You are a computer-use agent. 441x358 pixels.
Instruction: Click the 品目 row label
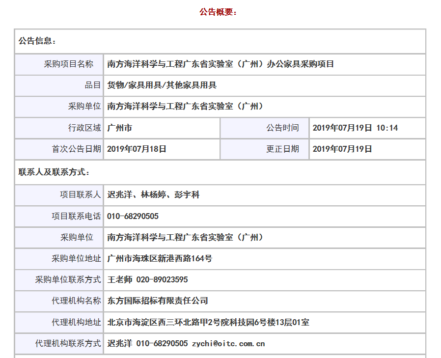coord(93,85)
